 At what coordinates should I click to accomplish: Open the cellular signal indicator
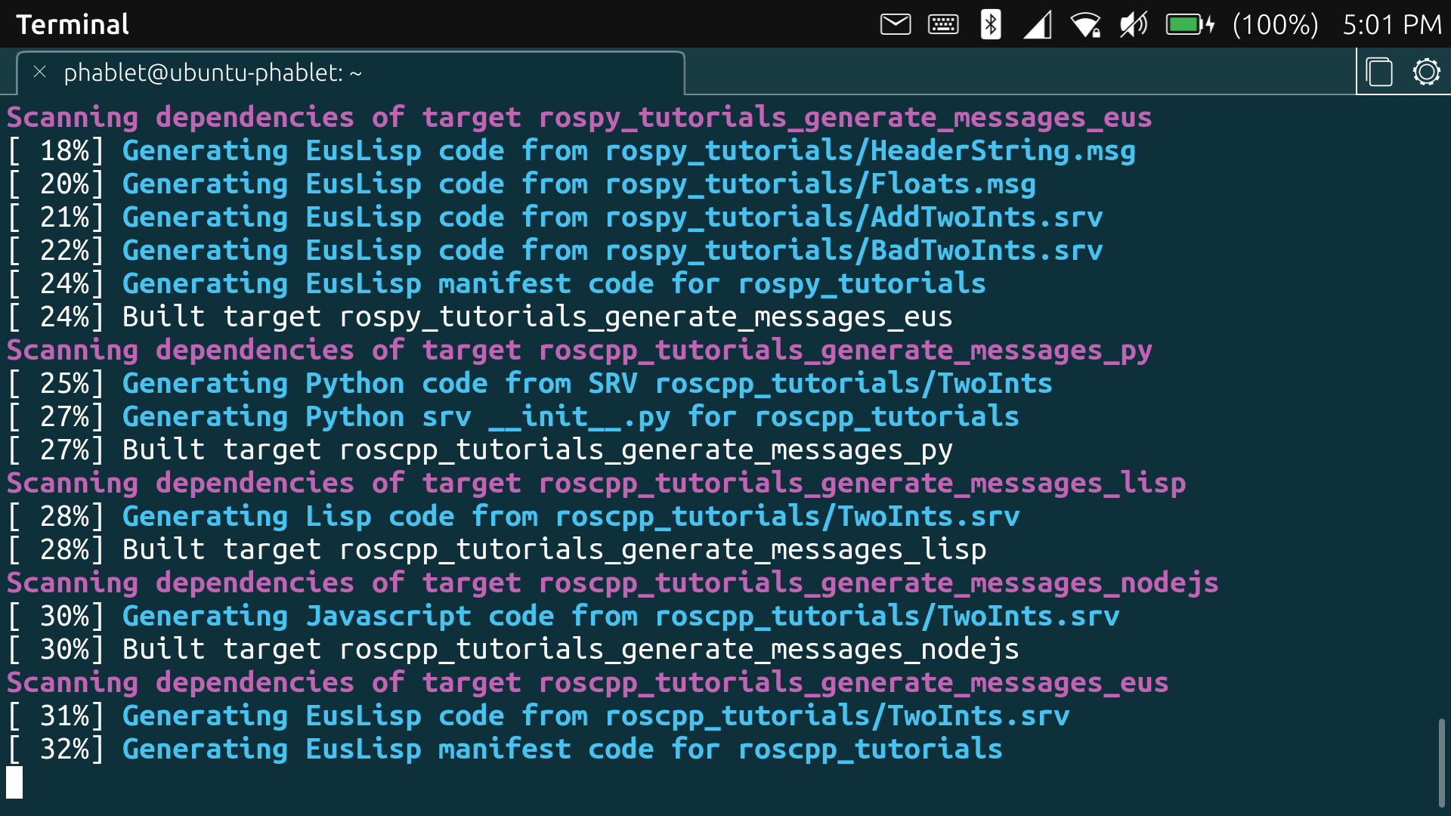coord(1038,25)
